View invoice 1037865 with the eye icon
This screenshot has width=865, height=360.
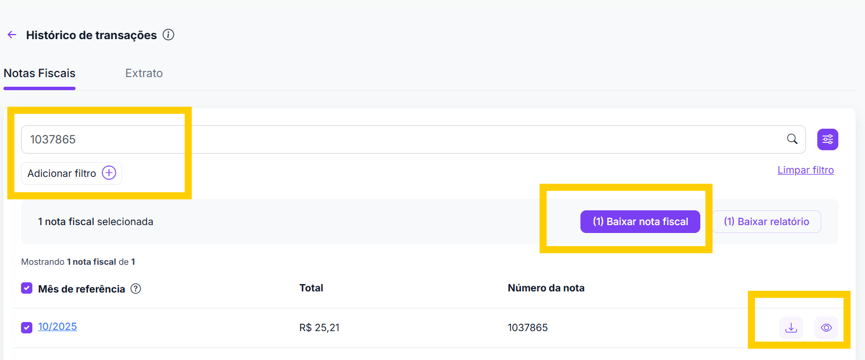click(x=826, y=328)
